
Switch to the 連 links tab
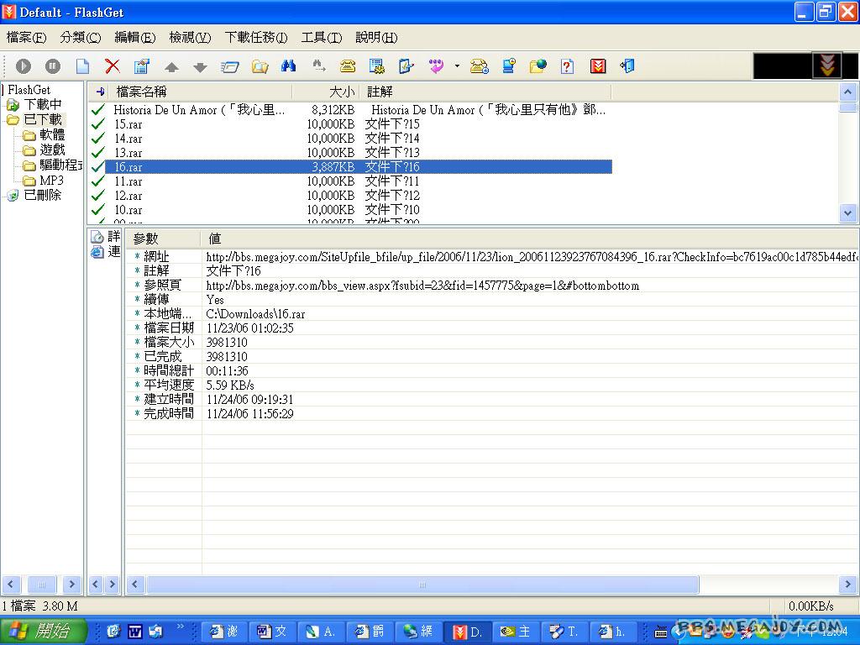click(105, 252)
